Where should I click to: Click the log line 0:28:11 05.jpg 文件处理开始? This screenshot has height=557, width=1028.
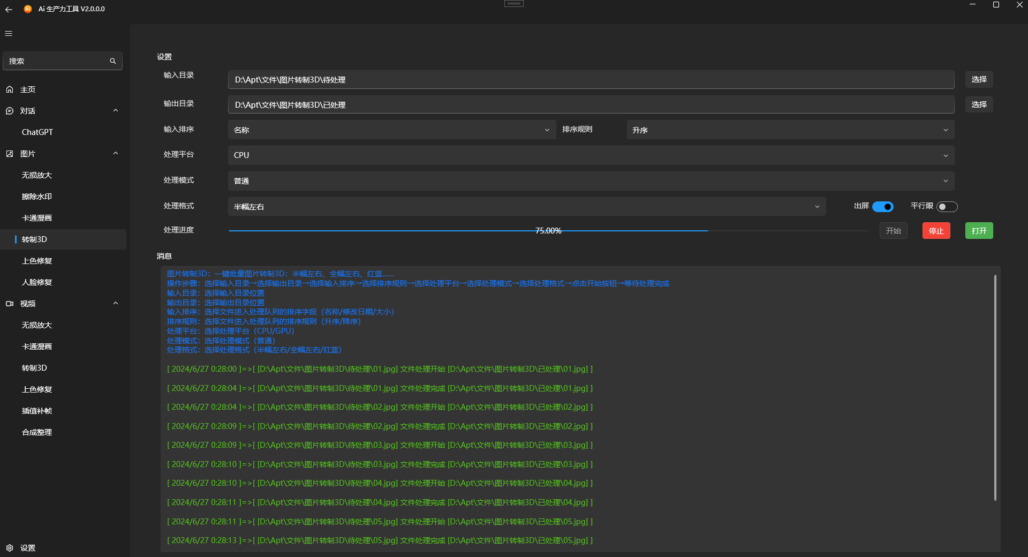tap(380, 522)
